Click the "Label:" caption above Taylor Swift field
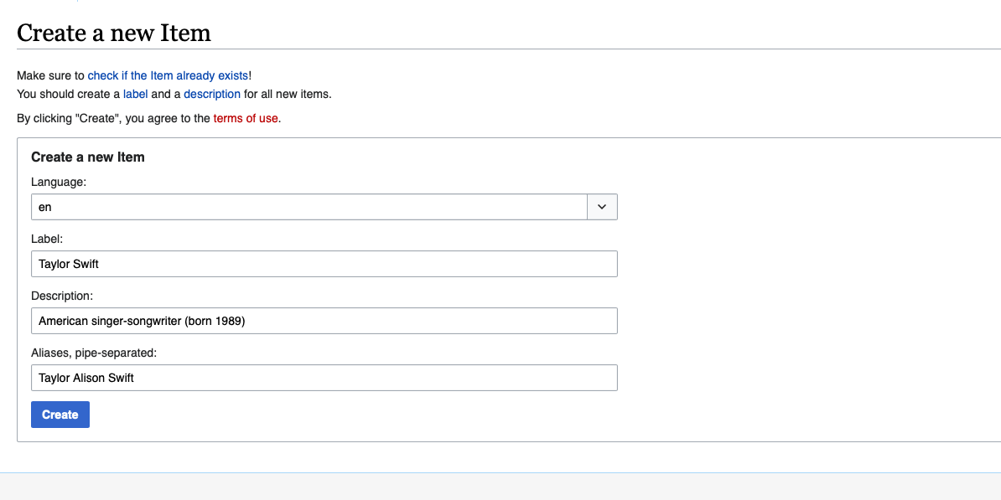 53,239
